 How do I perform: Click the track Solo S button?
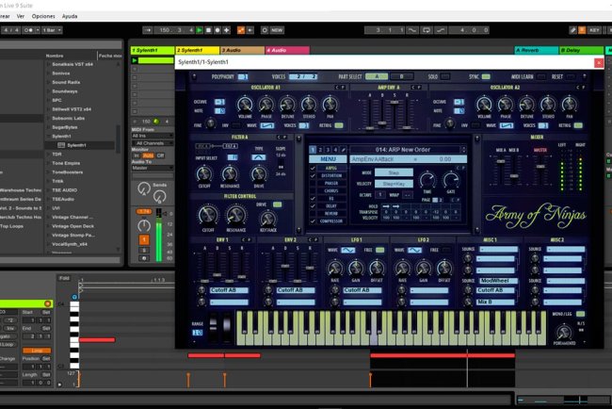coord(144,250)
